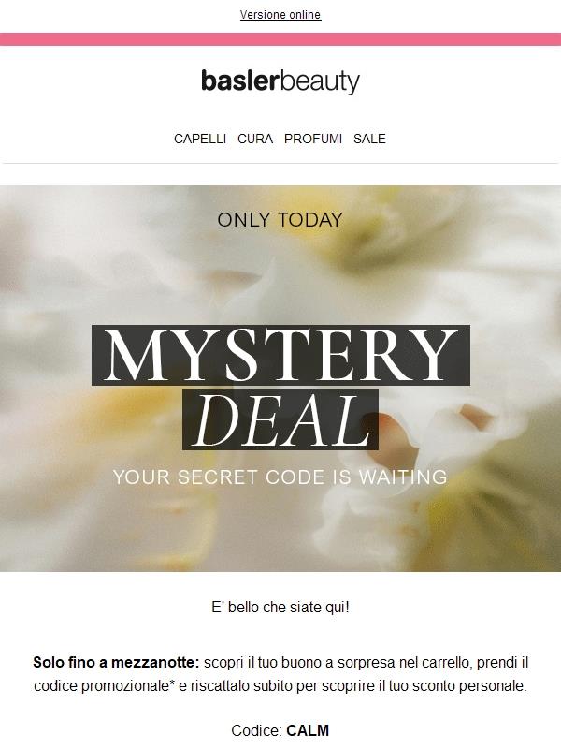The height and width of the screenshot is (749, 561).
Task: Click the italic DEAL headline block
Action: (x=280, y=419)
